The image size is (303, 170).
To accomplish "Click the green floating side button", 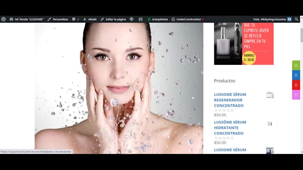I will tap(296, 65).
